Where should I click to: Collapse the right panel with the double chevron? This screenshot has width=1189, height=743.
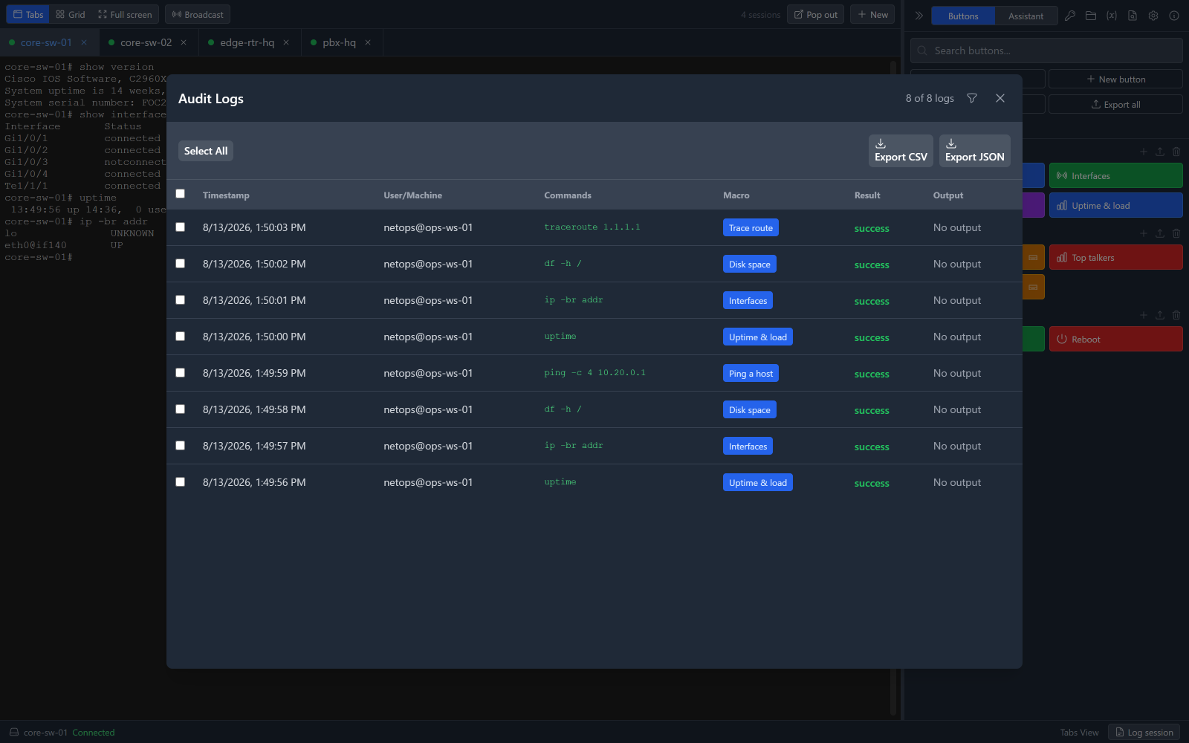coord(919,16)
